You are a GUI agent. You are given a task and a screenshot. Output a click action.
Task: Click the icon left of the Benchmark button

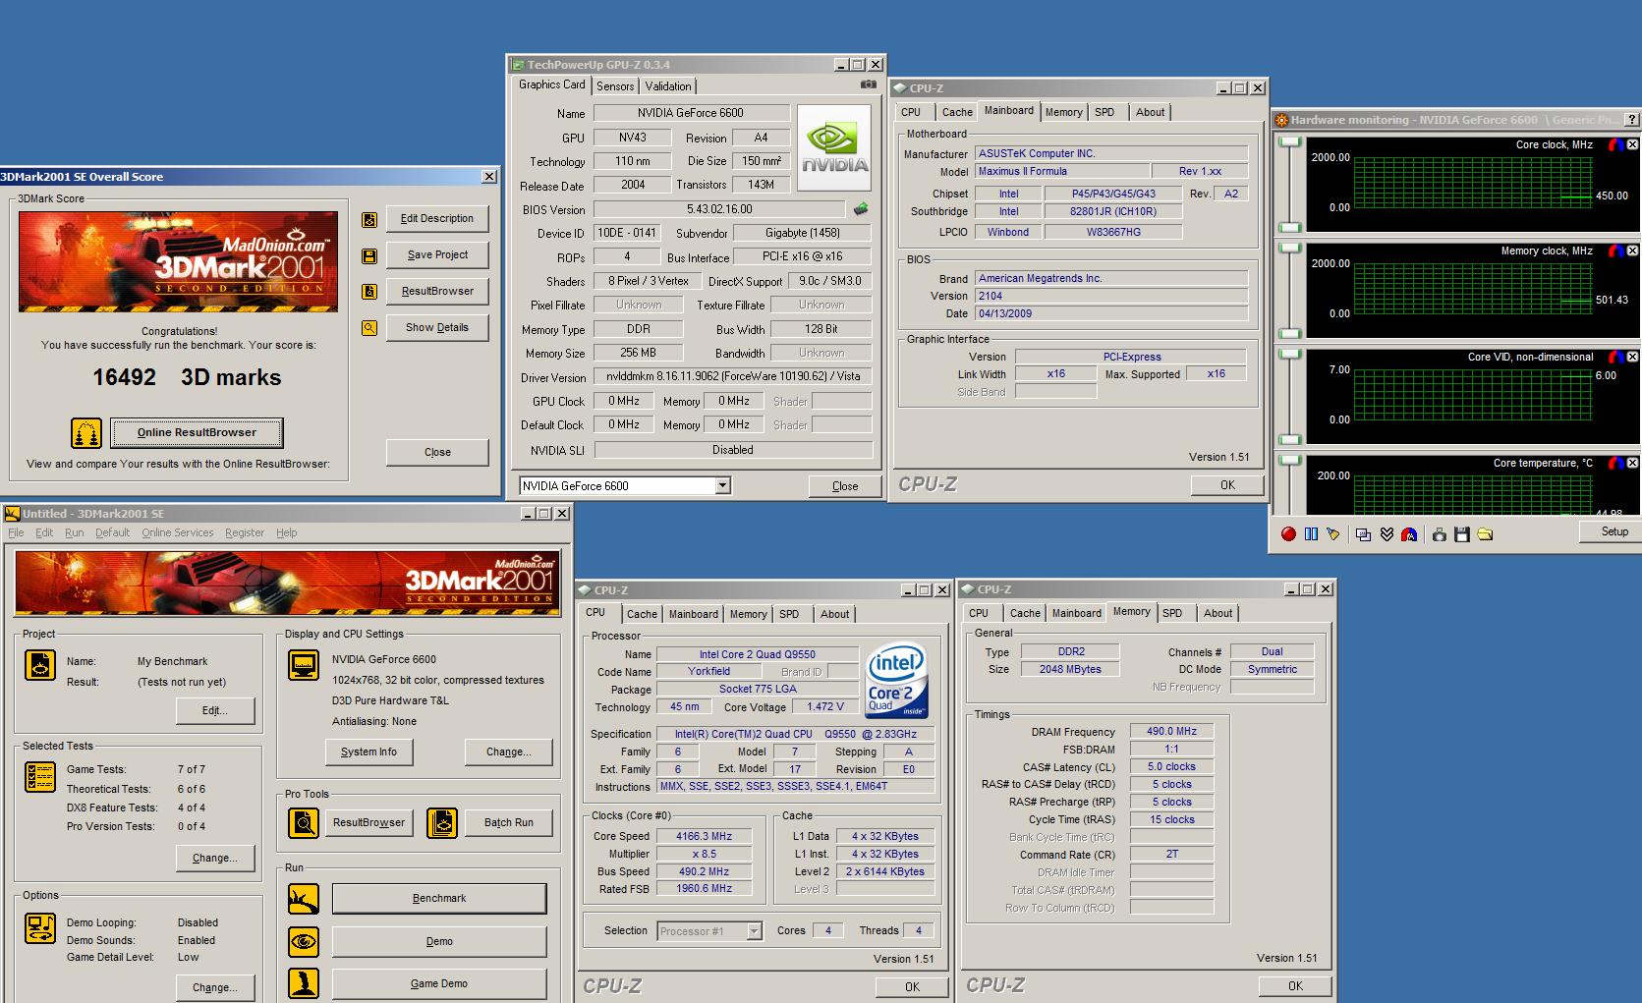304,898
